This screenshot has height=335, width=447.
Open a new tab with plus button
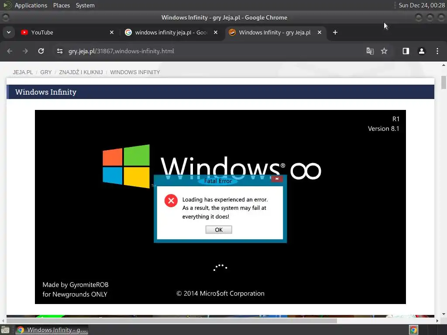[x=335, y=32]
